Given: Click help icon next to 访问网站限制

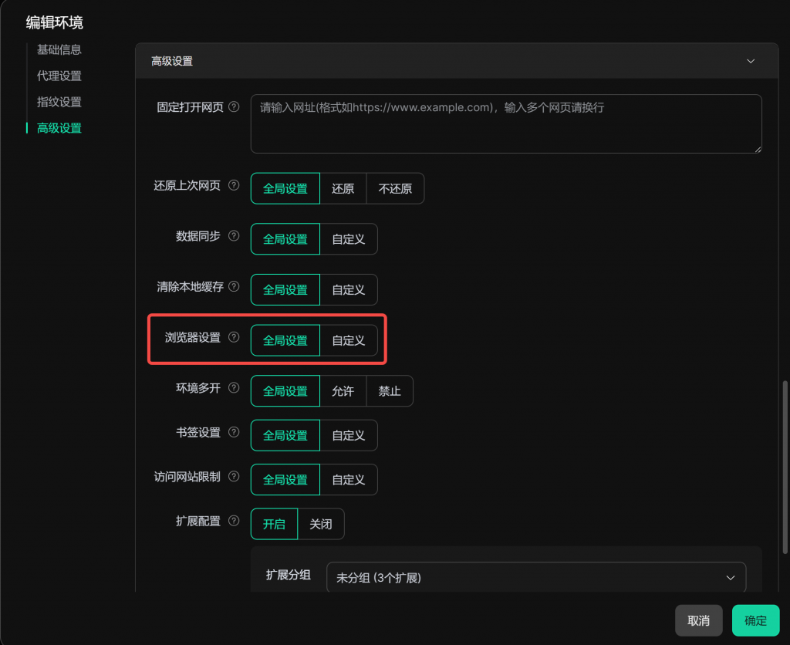Looking at the screenshot, I should pos(235,477).
